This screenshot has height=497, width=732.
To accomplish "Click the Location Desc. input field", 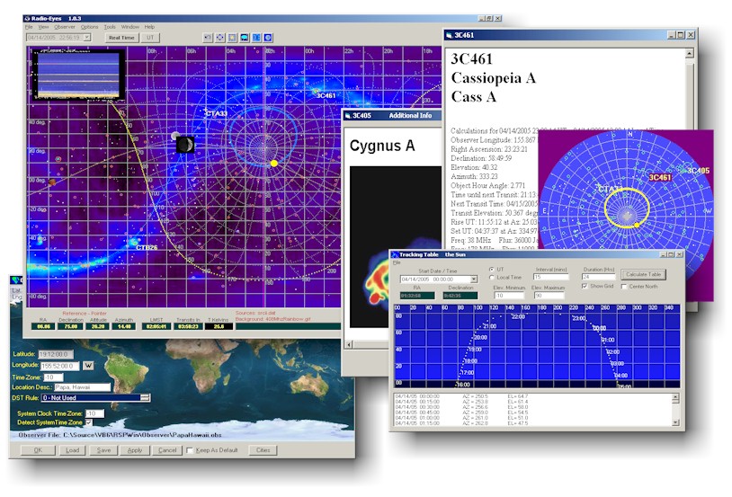I will coord(83,387).
